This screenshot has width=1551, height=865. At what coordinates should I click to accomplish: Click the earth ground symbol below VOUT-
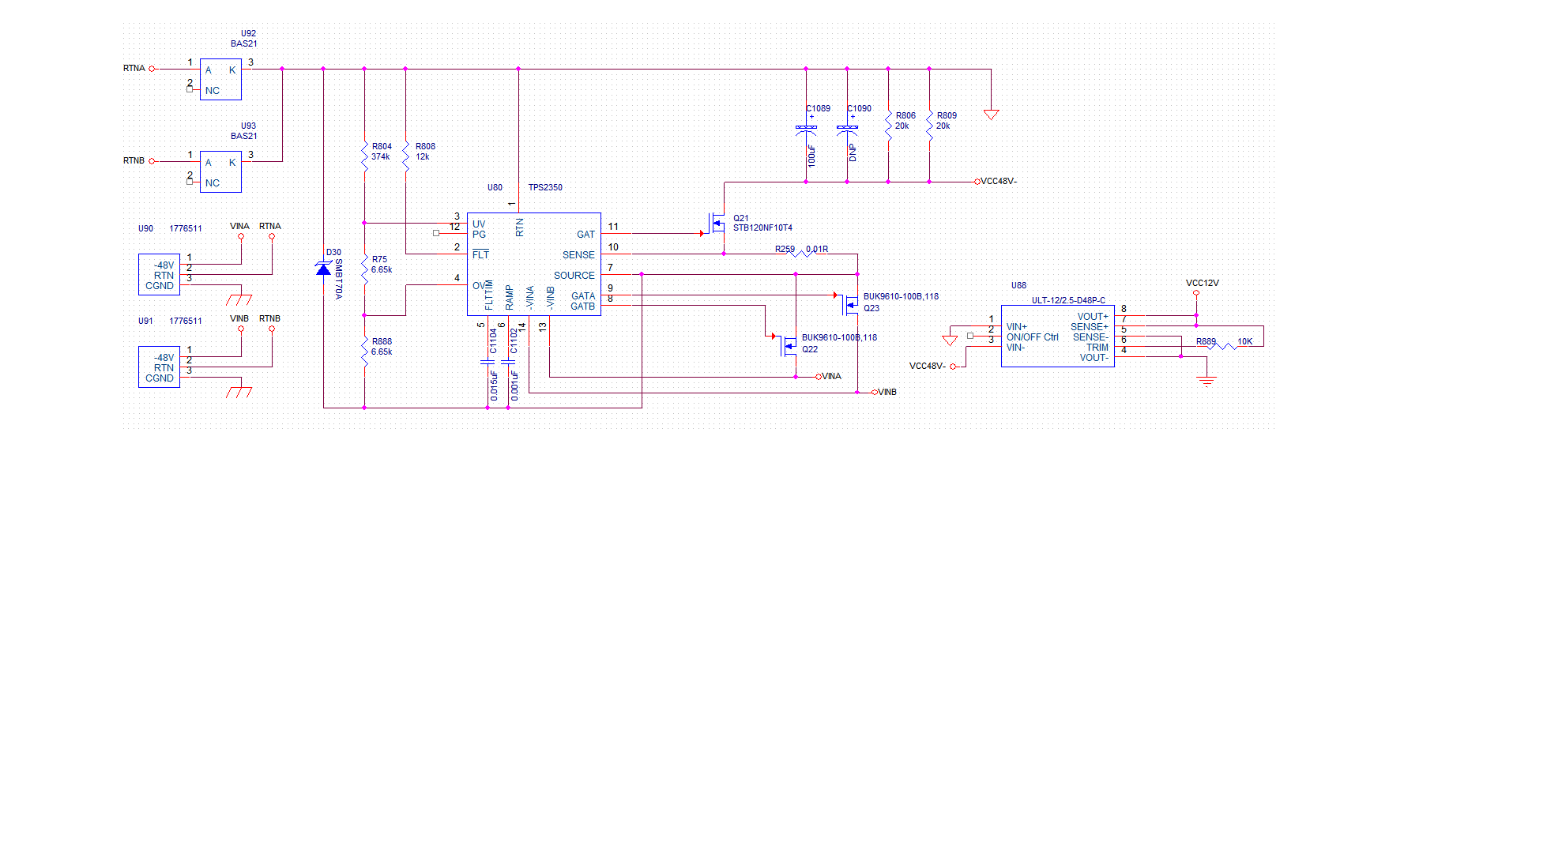tap(1207, 382)
